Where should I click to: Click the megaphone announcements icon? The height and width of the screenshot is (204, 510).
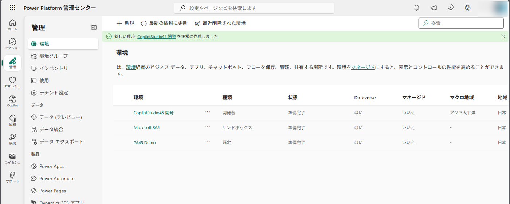(x=434, y=8)
